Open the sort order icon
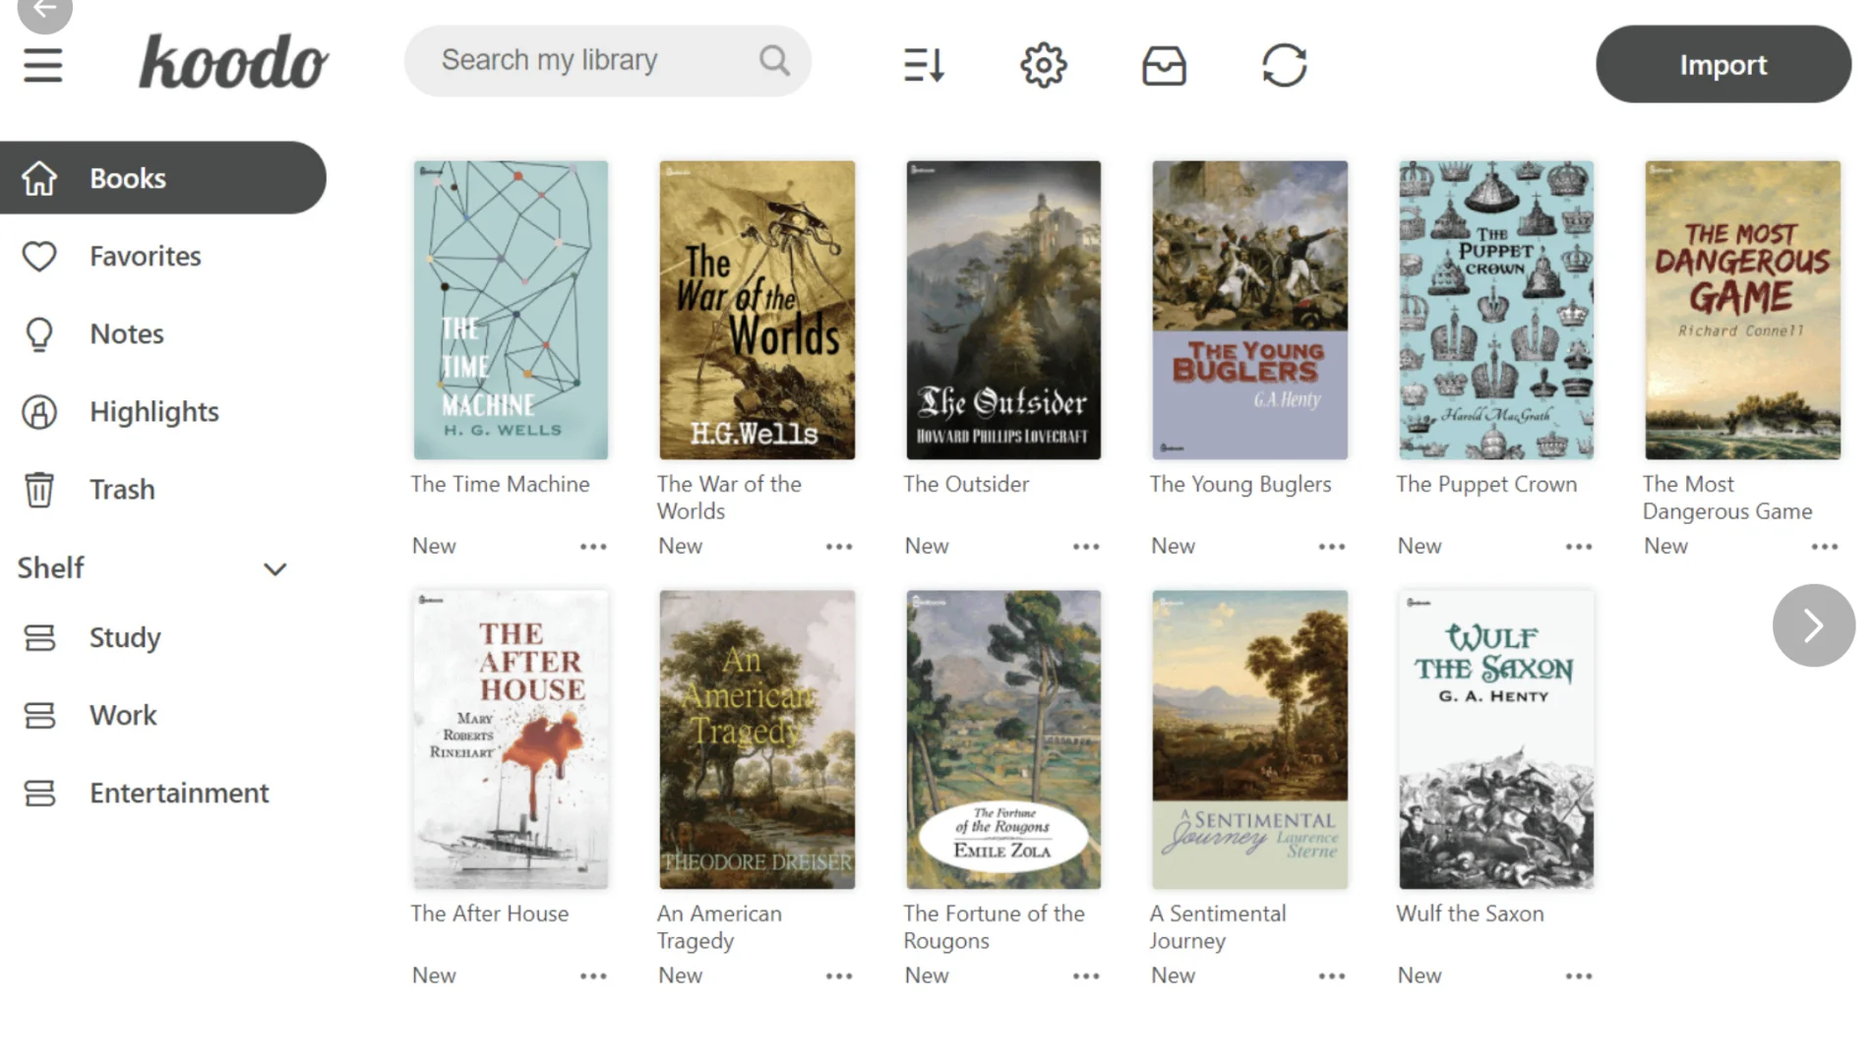The height and width of the screenshot is (1062, 1875). click(x=924, y=65)
